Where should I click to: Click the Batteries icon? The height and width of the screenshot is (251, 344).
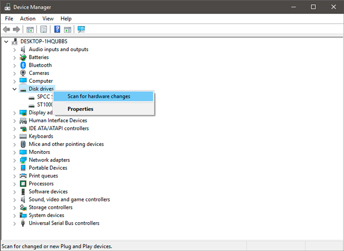pos(23,57)
